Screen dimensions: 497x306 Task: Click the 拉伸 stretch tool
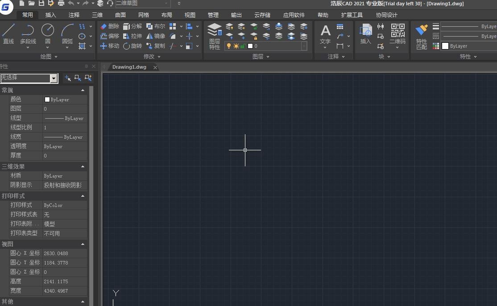133,36
